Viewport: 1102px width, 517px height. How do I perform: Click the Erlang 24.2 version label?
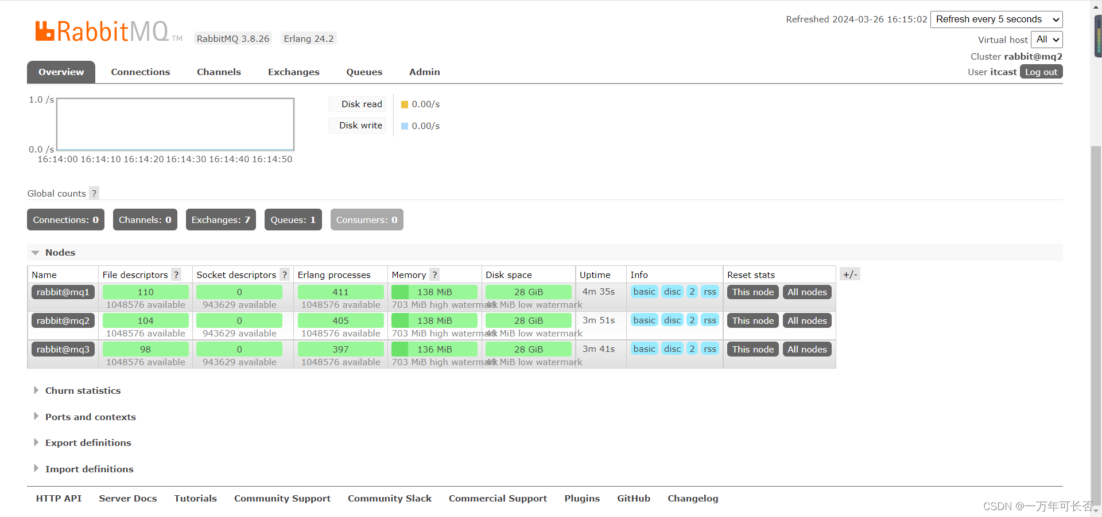(308, 38)
